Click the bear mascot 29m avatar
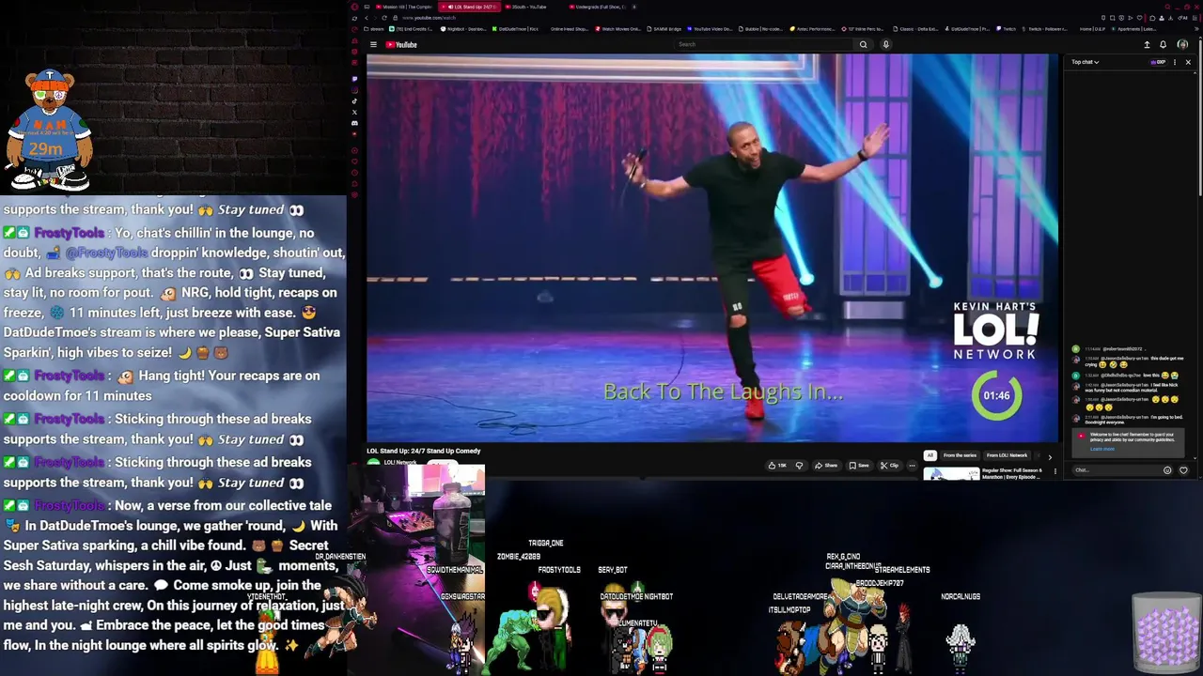 50,130
